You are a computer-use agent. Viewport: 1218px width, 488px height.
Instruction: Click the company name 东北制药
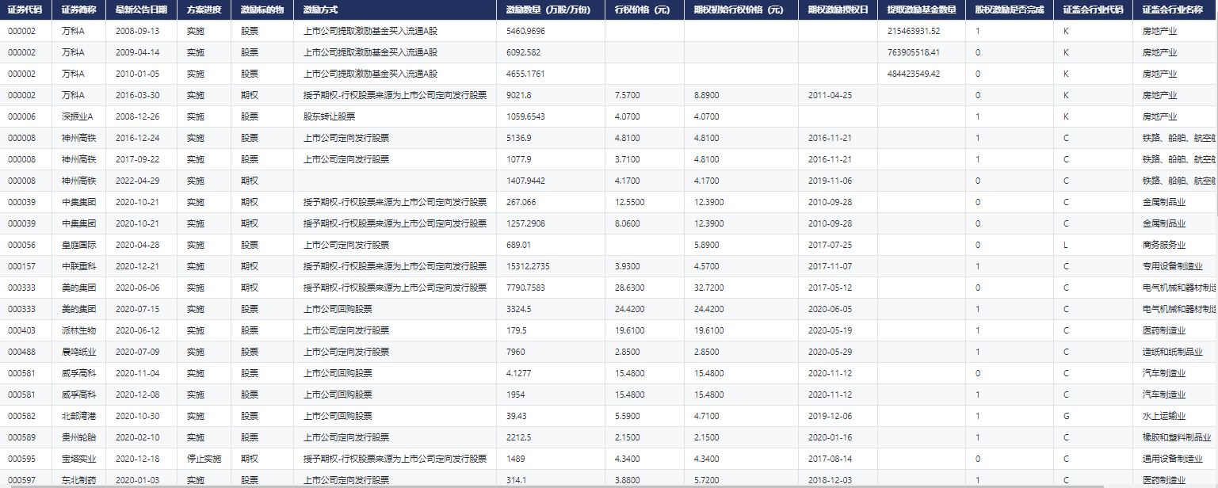(78, 480)
